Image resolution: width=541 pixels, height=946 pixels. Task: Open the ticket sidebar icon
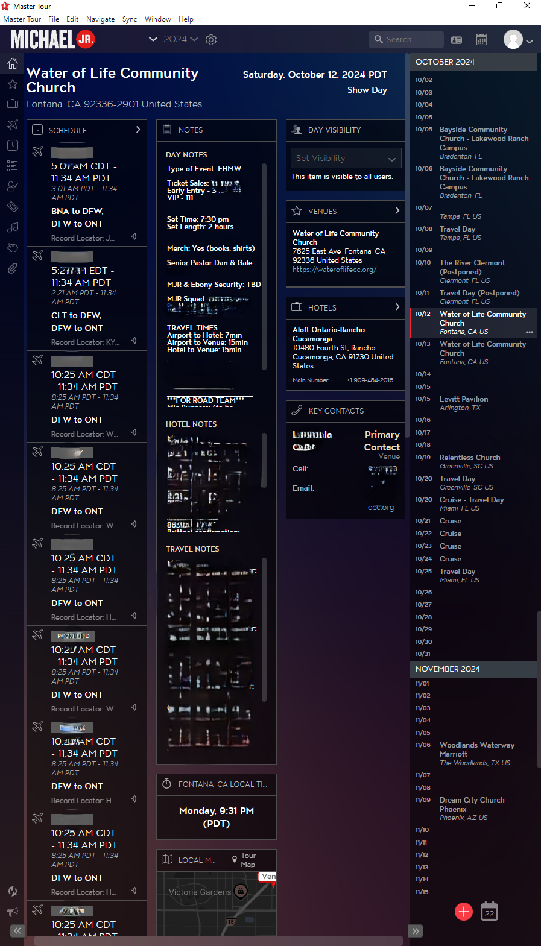12,207
